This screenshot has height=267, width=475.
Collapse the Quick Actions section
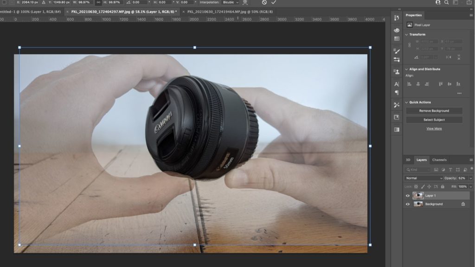(407, 102)
